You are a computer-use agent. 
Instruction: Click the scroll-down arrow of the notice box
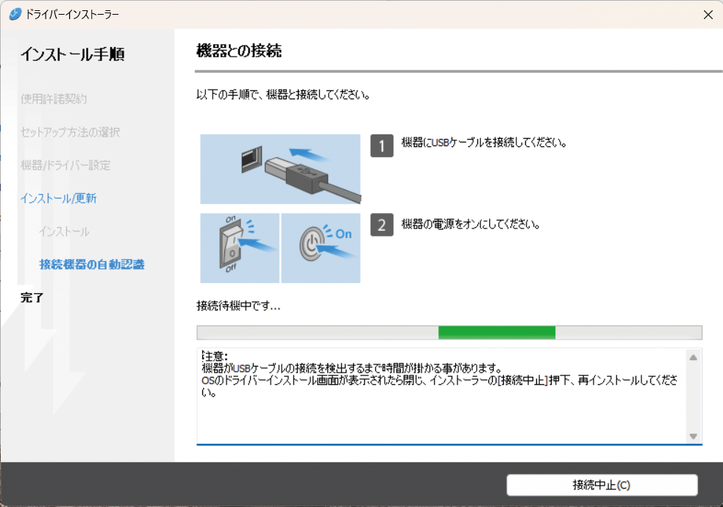[x=692, y=434]
